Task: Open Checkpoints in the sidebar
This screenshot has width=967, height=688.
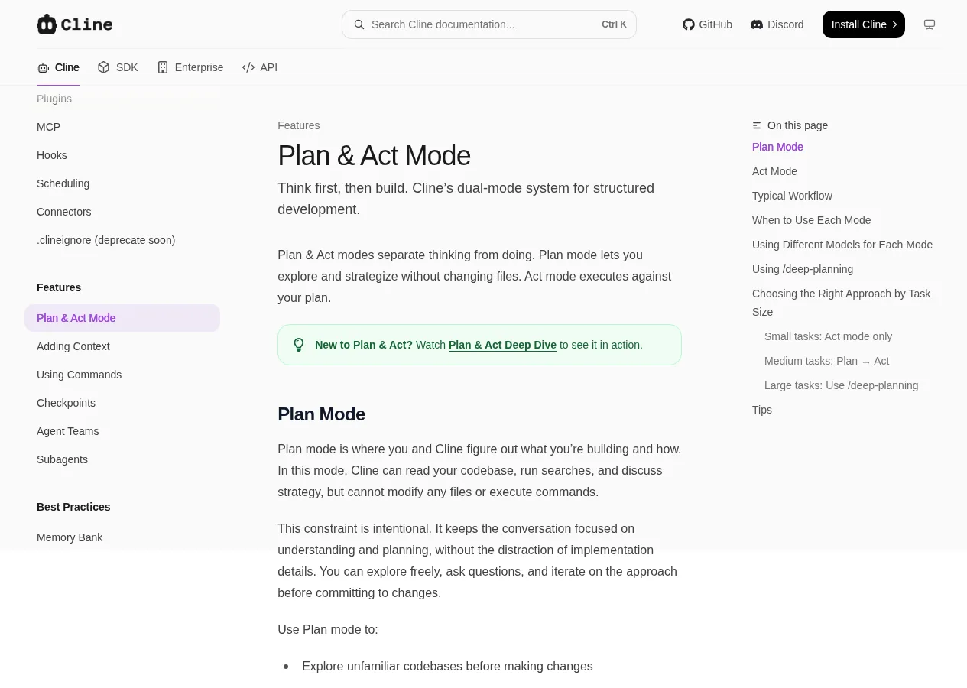Action: 67,403
